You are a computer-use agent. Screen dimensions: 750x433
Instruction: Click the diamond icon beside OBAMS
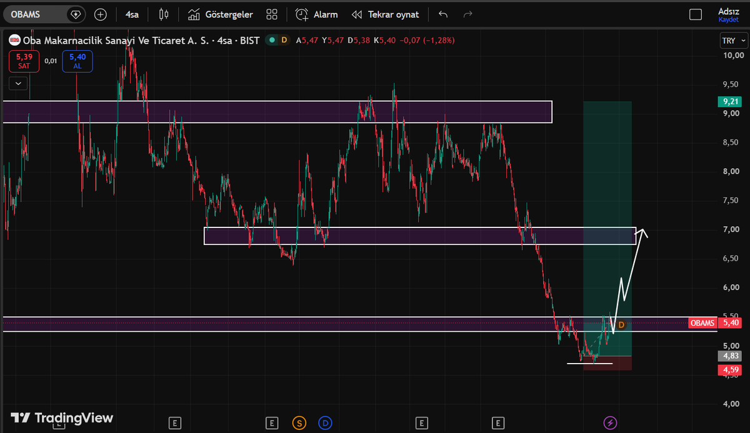(76, 14)
